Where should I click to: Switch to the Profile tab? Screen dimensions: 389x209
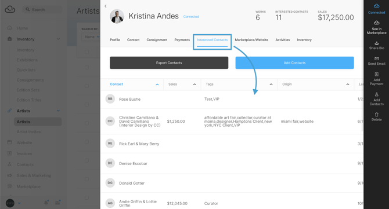pos(115,40)
